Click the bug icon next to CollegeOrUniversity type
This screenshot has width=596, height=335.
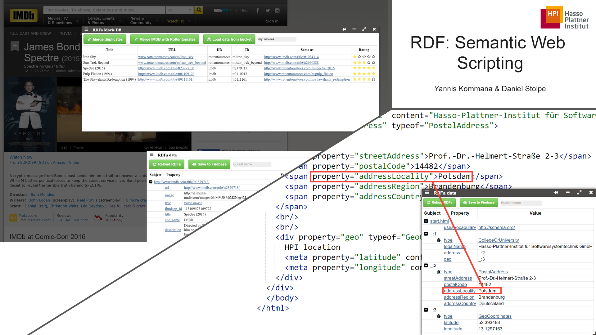439,240
